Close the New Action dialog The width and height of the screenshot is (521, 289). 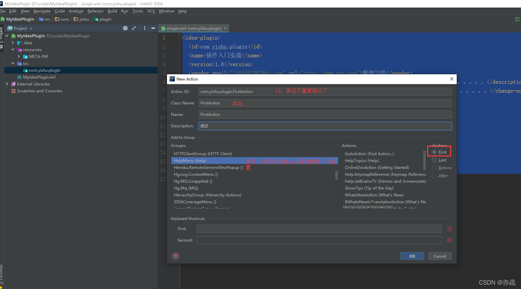[452, 79]
